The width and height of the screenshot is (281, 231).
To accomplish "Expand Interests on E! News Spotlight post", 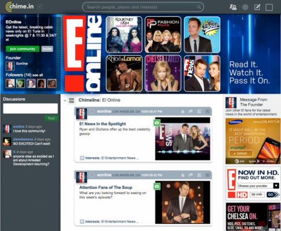I will 82,158.
